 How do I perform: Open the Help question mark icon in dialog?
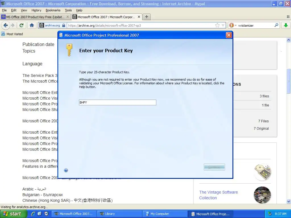66,170
